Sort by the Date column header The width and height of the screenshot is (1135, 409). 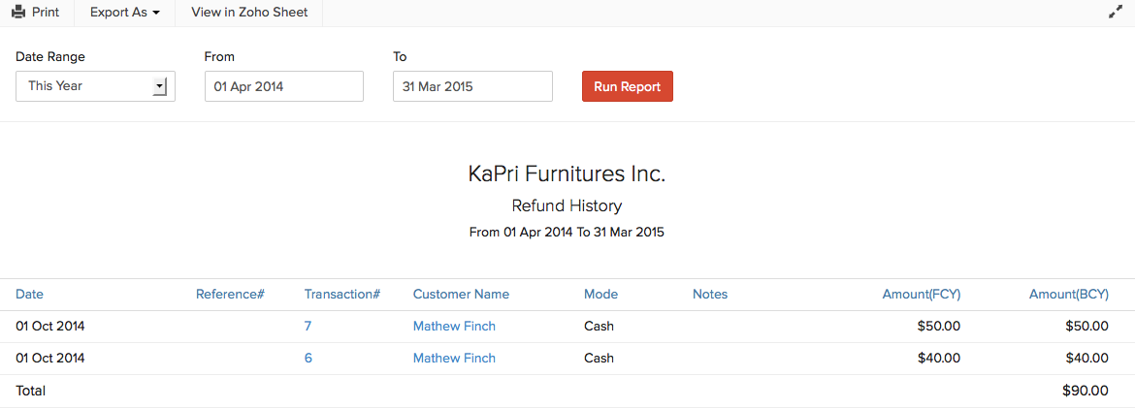(30, 294)
